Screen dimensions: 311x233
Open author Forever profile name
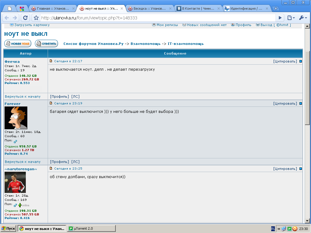click(12, 104)
